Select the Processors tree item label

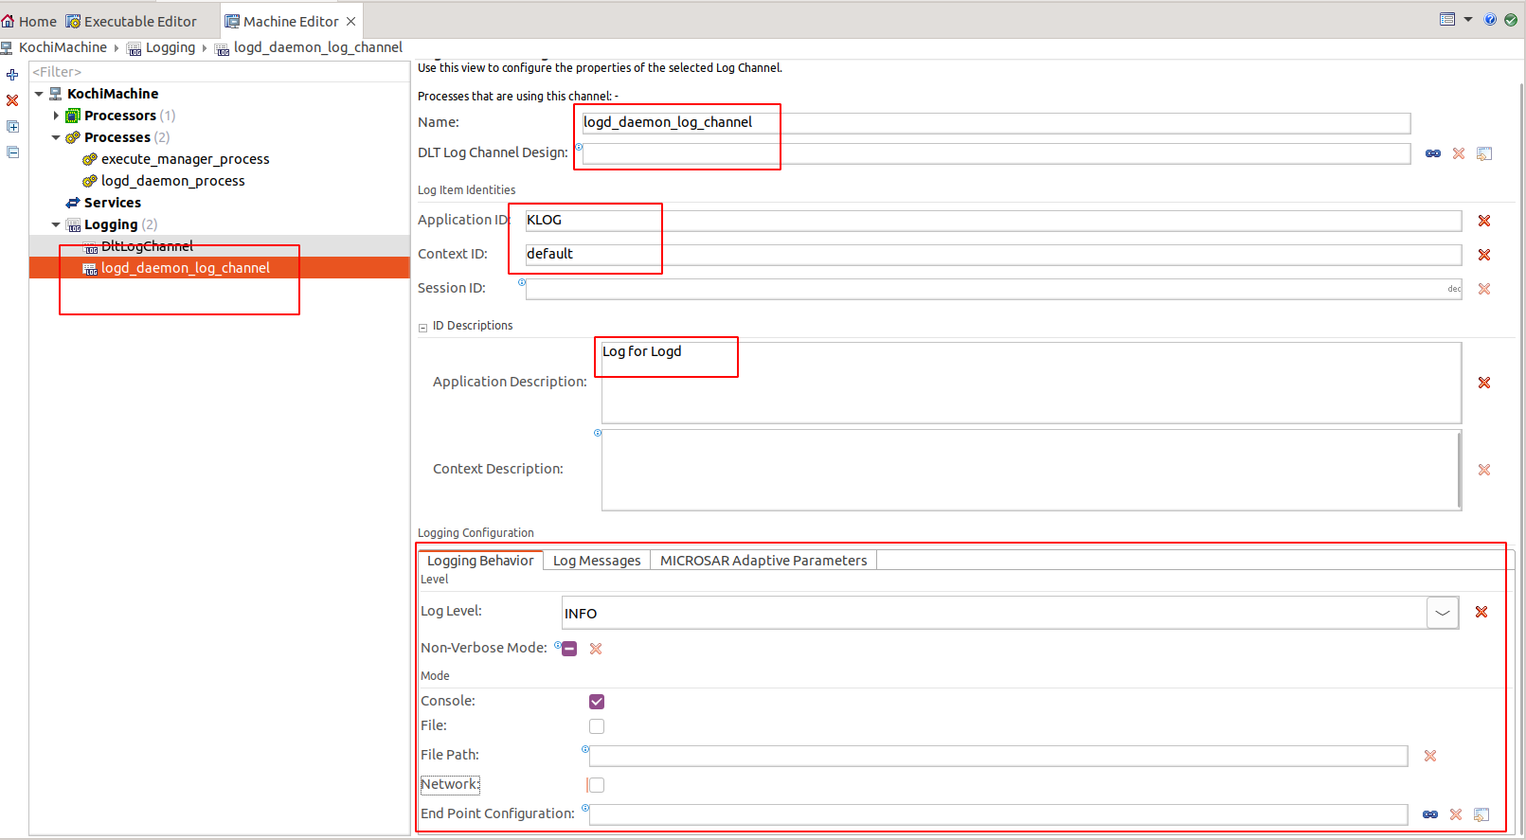[x=120, y=116]
